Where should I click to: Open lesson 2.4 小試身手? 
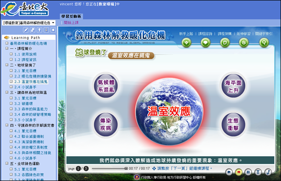(x=25, y=87)
